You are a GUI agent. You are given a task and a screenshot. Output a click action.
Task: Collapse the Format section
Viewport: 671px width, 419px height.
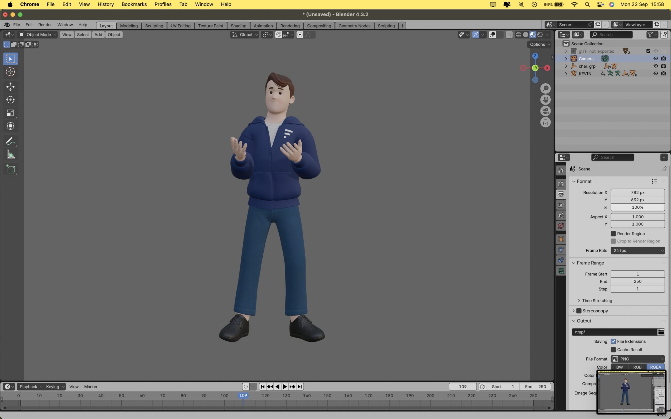click(573, 181)
